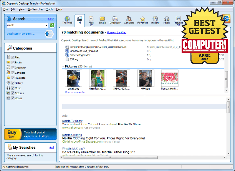Open the Music headphones in toolbar

click(x=167, y=20)
